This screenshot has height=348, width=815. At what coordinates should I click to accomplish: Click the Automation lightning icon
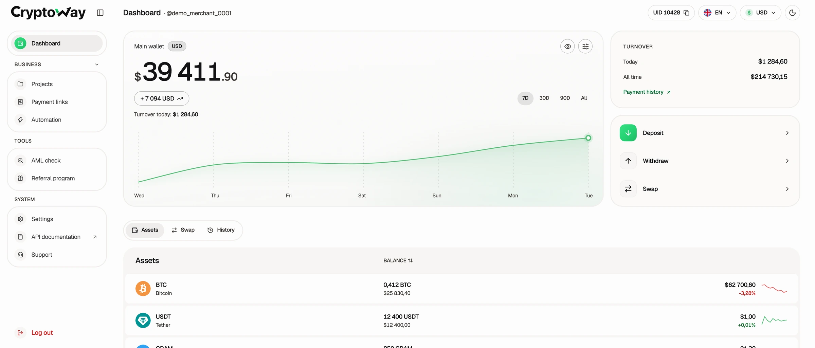pos(20,120)
